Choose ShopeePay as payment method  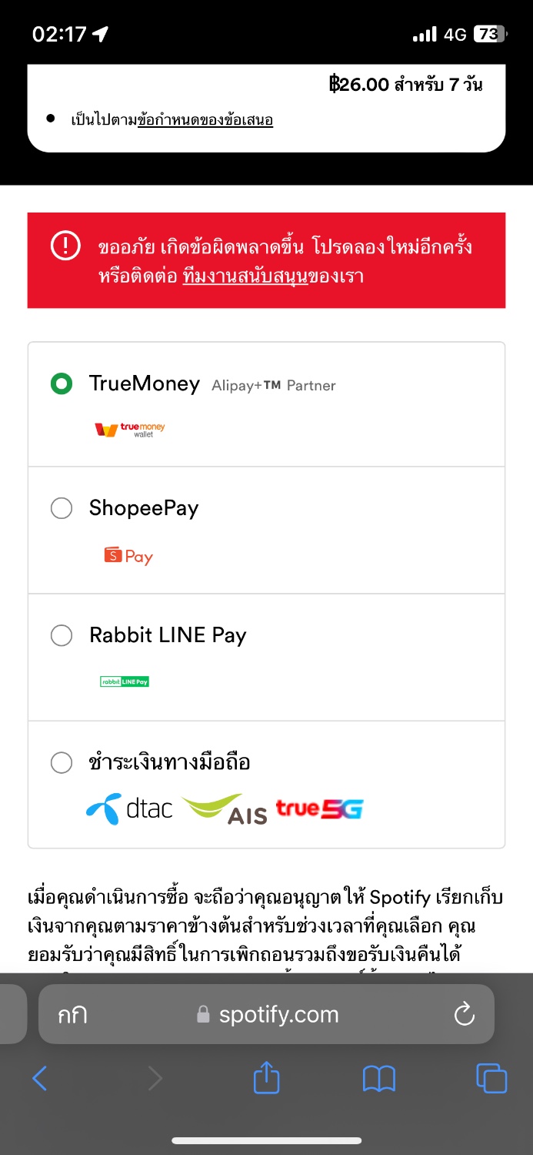click(62, 508)
